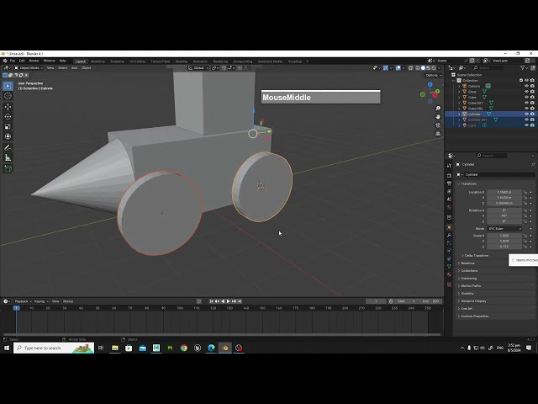Image resolution: width=538 pixels, height=404 pixels.
Task: Click the Play animation button
Action: [x=228, y=301]
